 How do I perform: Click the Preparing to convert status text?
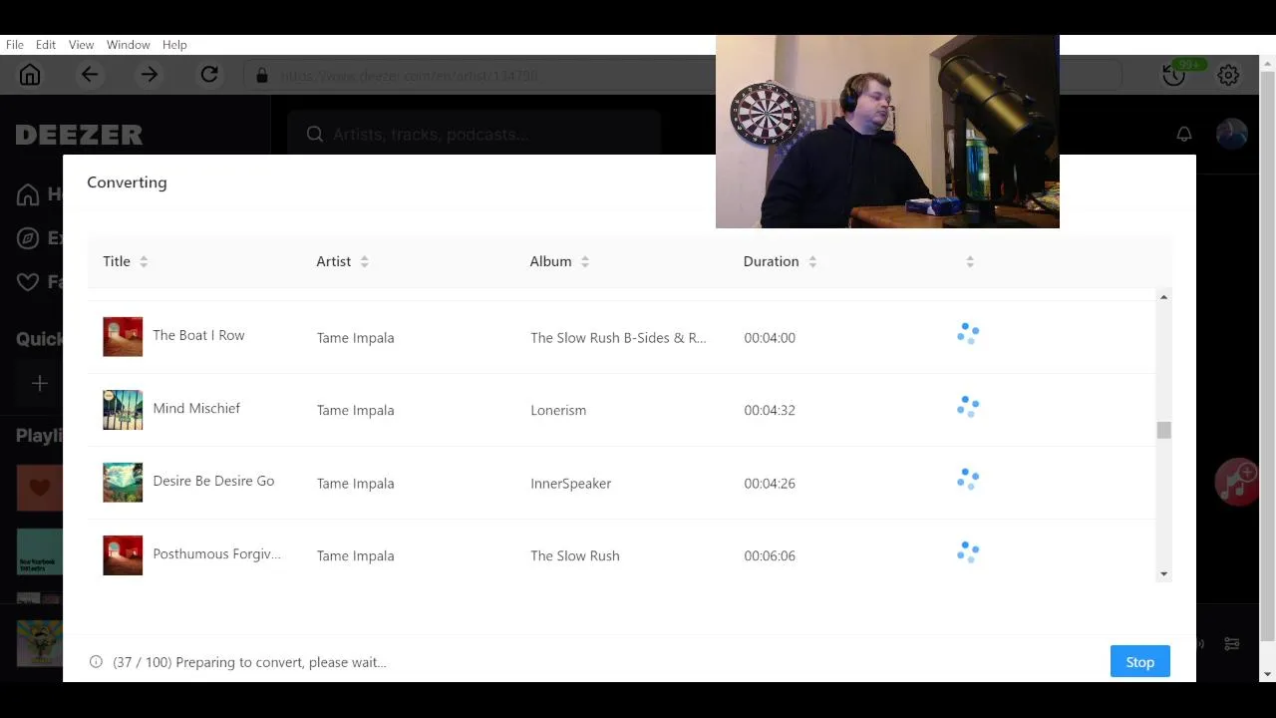point(249,662)
